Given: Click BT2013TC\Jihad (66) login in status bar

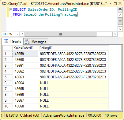Looking at the screenshot, I should [x=23, y=115].
